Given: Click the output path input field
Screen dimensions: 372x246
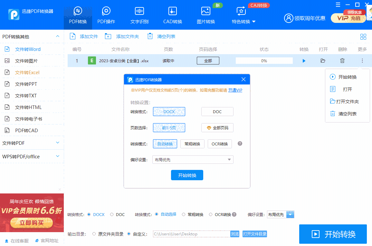Looking at the screenshot, I should tap(192, 234).
